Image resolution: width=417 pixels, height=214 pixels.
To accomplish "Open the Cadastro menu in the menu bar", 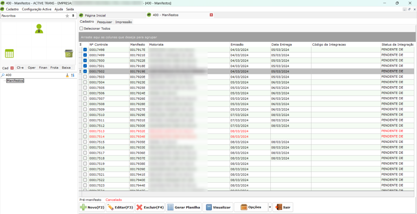I will (x=12, y=9).
